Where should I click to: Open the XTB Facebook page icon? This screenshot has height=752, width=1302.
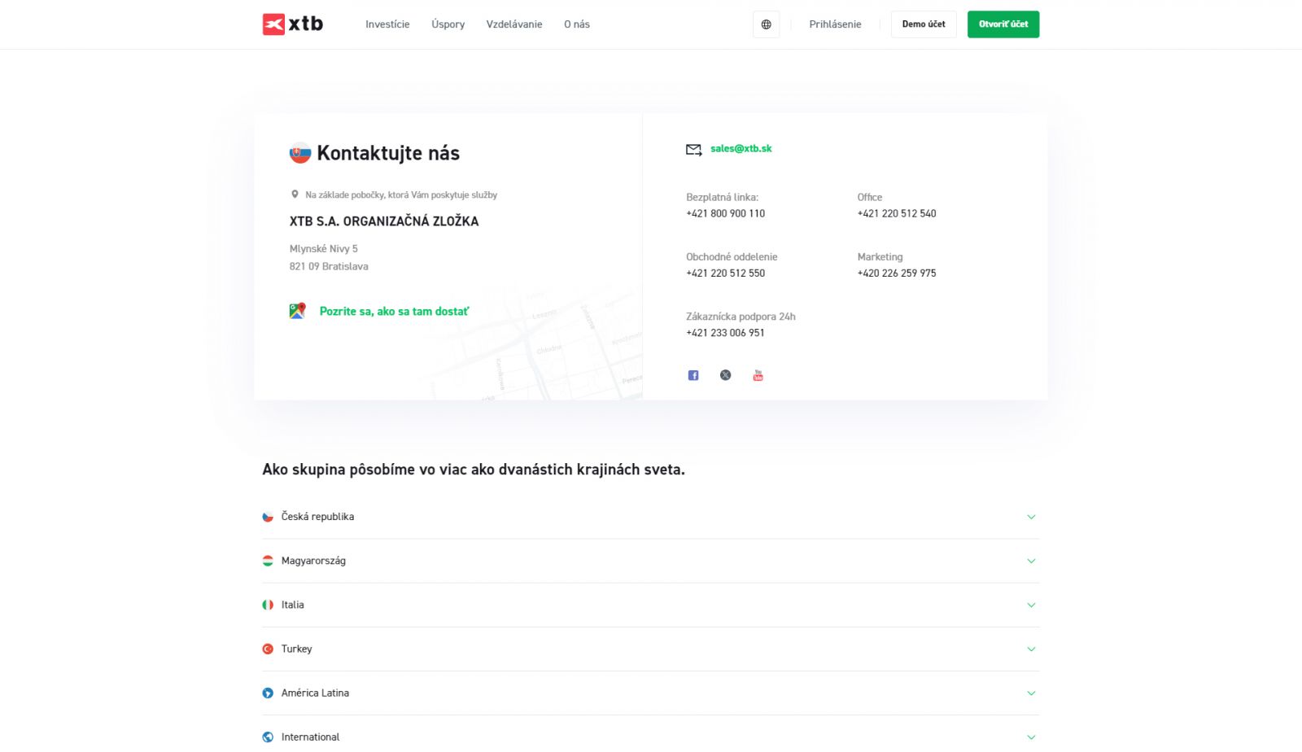tap(693, 375)
